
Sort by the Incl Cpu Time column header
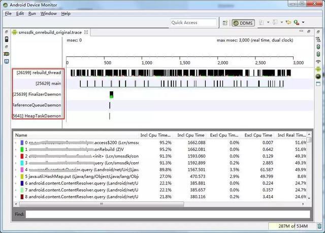pos(191,135)
